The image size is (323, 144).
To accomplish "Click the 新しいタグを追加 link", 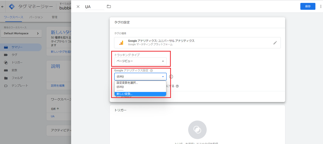I will [61, 51].
